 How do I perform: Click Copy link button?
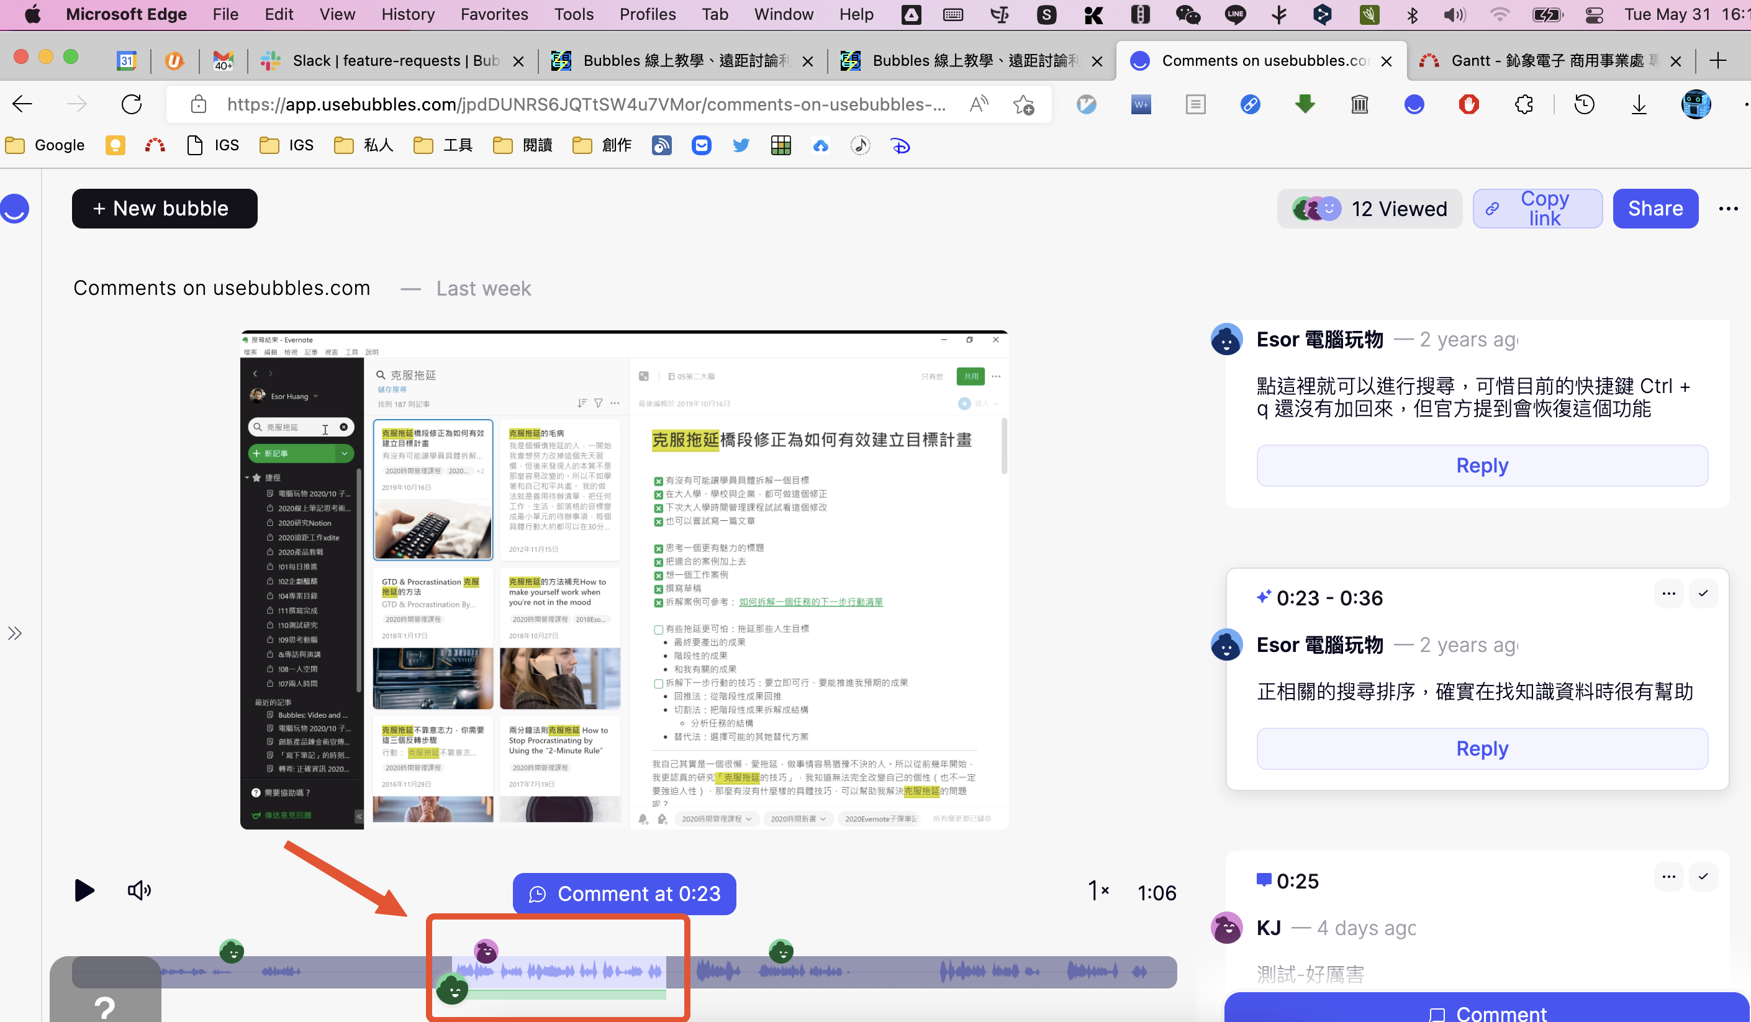pyautogui.click(x=1537, y=209)
